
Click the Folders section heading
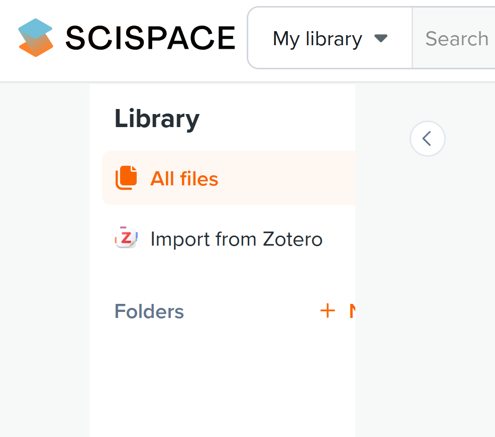[x=149, y=311]
